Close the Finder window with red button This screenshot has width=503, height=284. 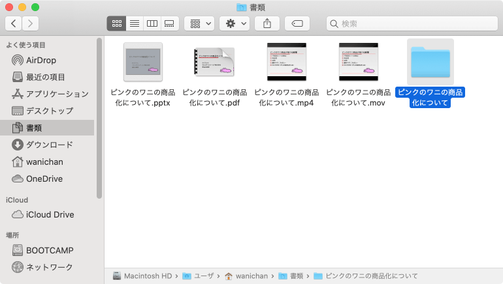9,7
